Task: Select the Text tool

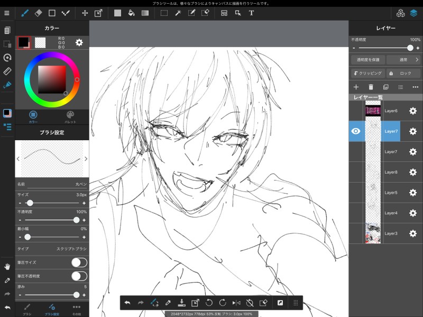Action: click(x=251, y=13)
